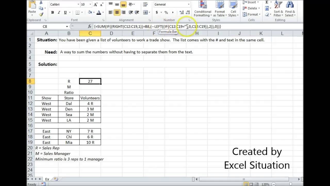Click the Insert Worksheet tab icon
This screenshot has height=186, width=330.
[x=56, y=179]
